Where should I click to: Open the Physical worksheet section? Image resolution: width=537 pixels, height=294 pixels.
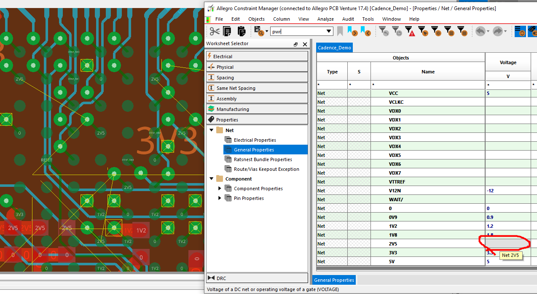point(257,67)
